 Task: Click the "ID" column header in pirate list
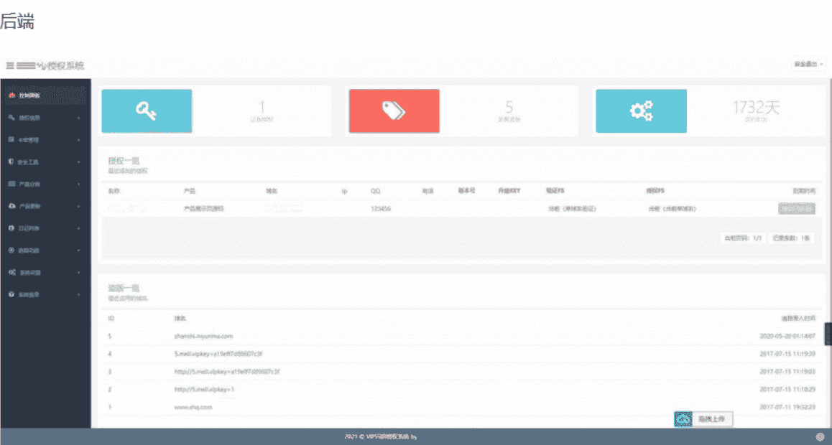111,319
